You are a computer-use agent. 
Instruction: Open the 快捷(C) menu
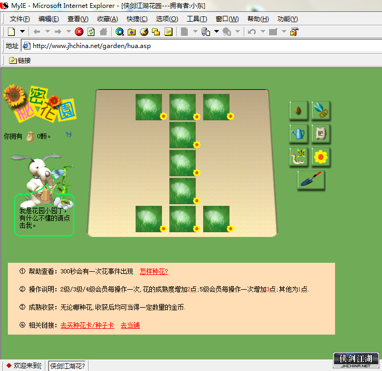[x=137, y=19]
